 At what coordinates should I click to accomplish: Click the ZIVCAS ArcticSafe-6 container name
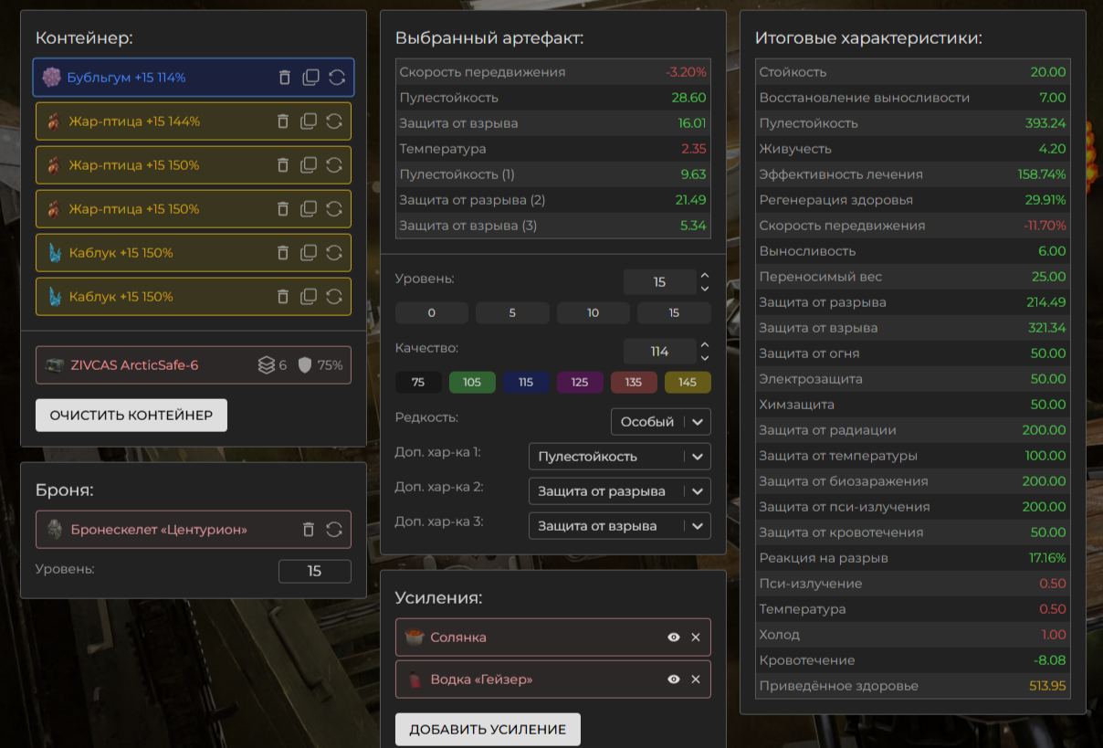(134, 365)
